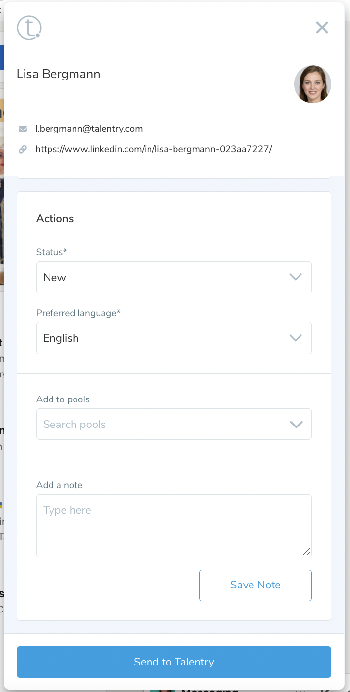
Task: Close the candidate panel with the X
Action: [322, 27]
